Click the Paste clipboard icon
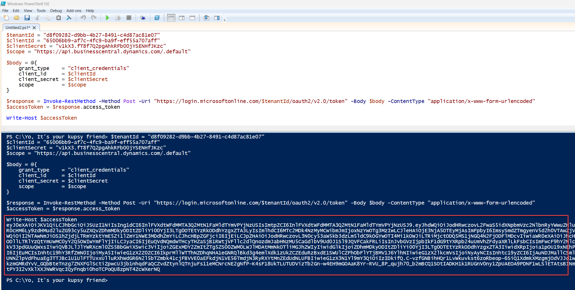Screen dimensions: 575x290 click(58, 18)
